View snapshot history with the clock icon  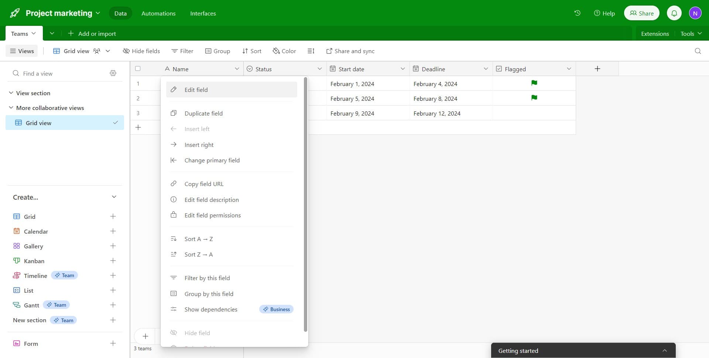click(x=577, y=13)
